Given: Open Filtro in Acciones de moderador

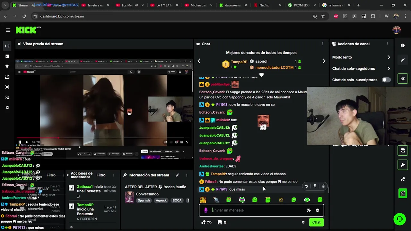Looking at the screenshot, I should coord(101,175).
